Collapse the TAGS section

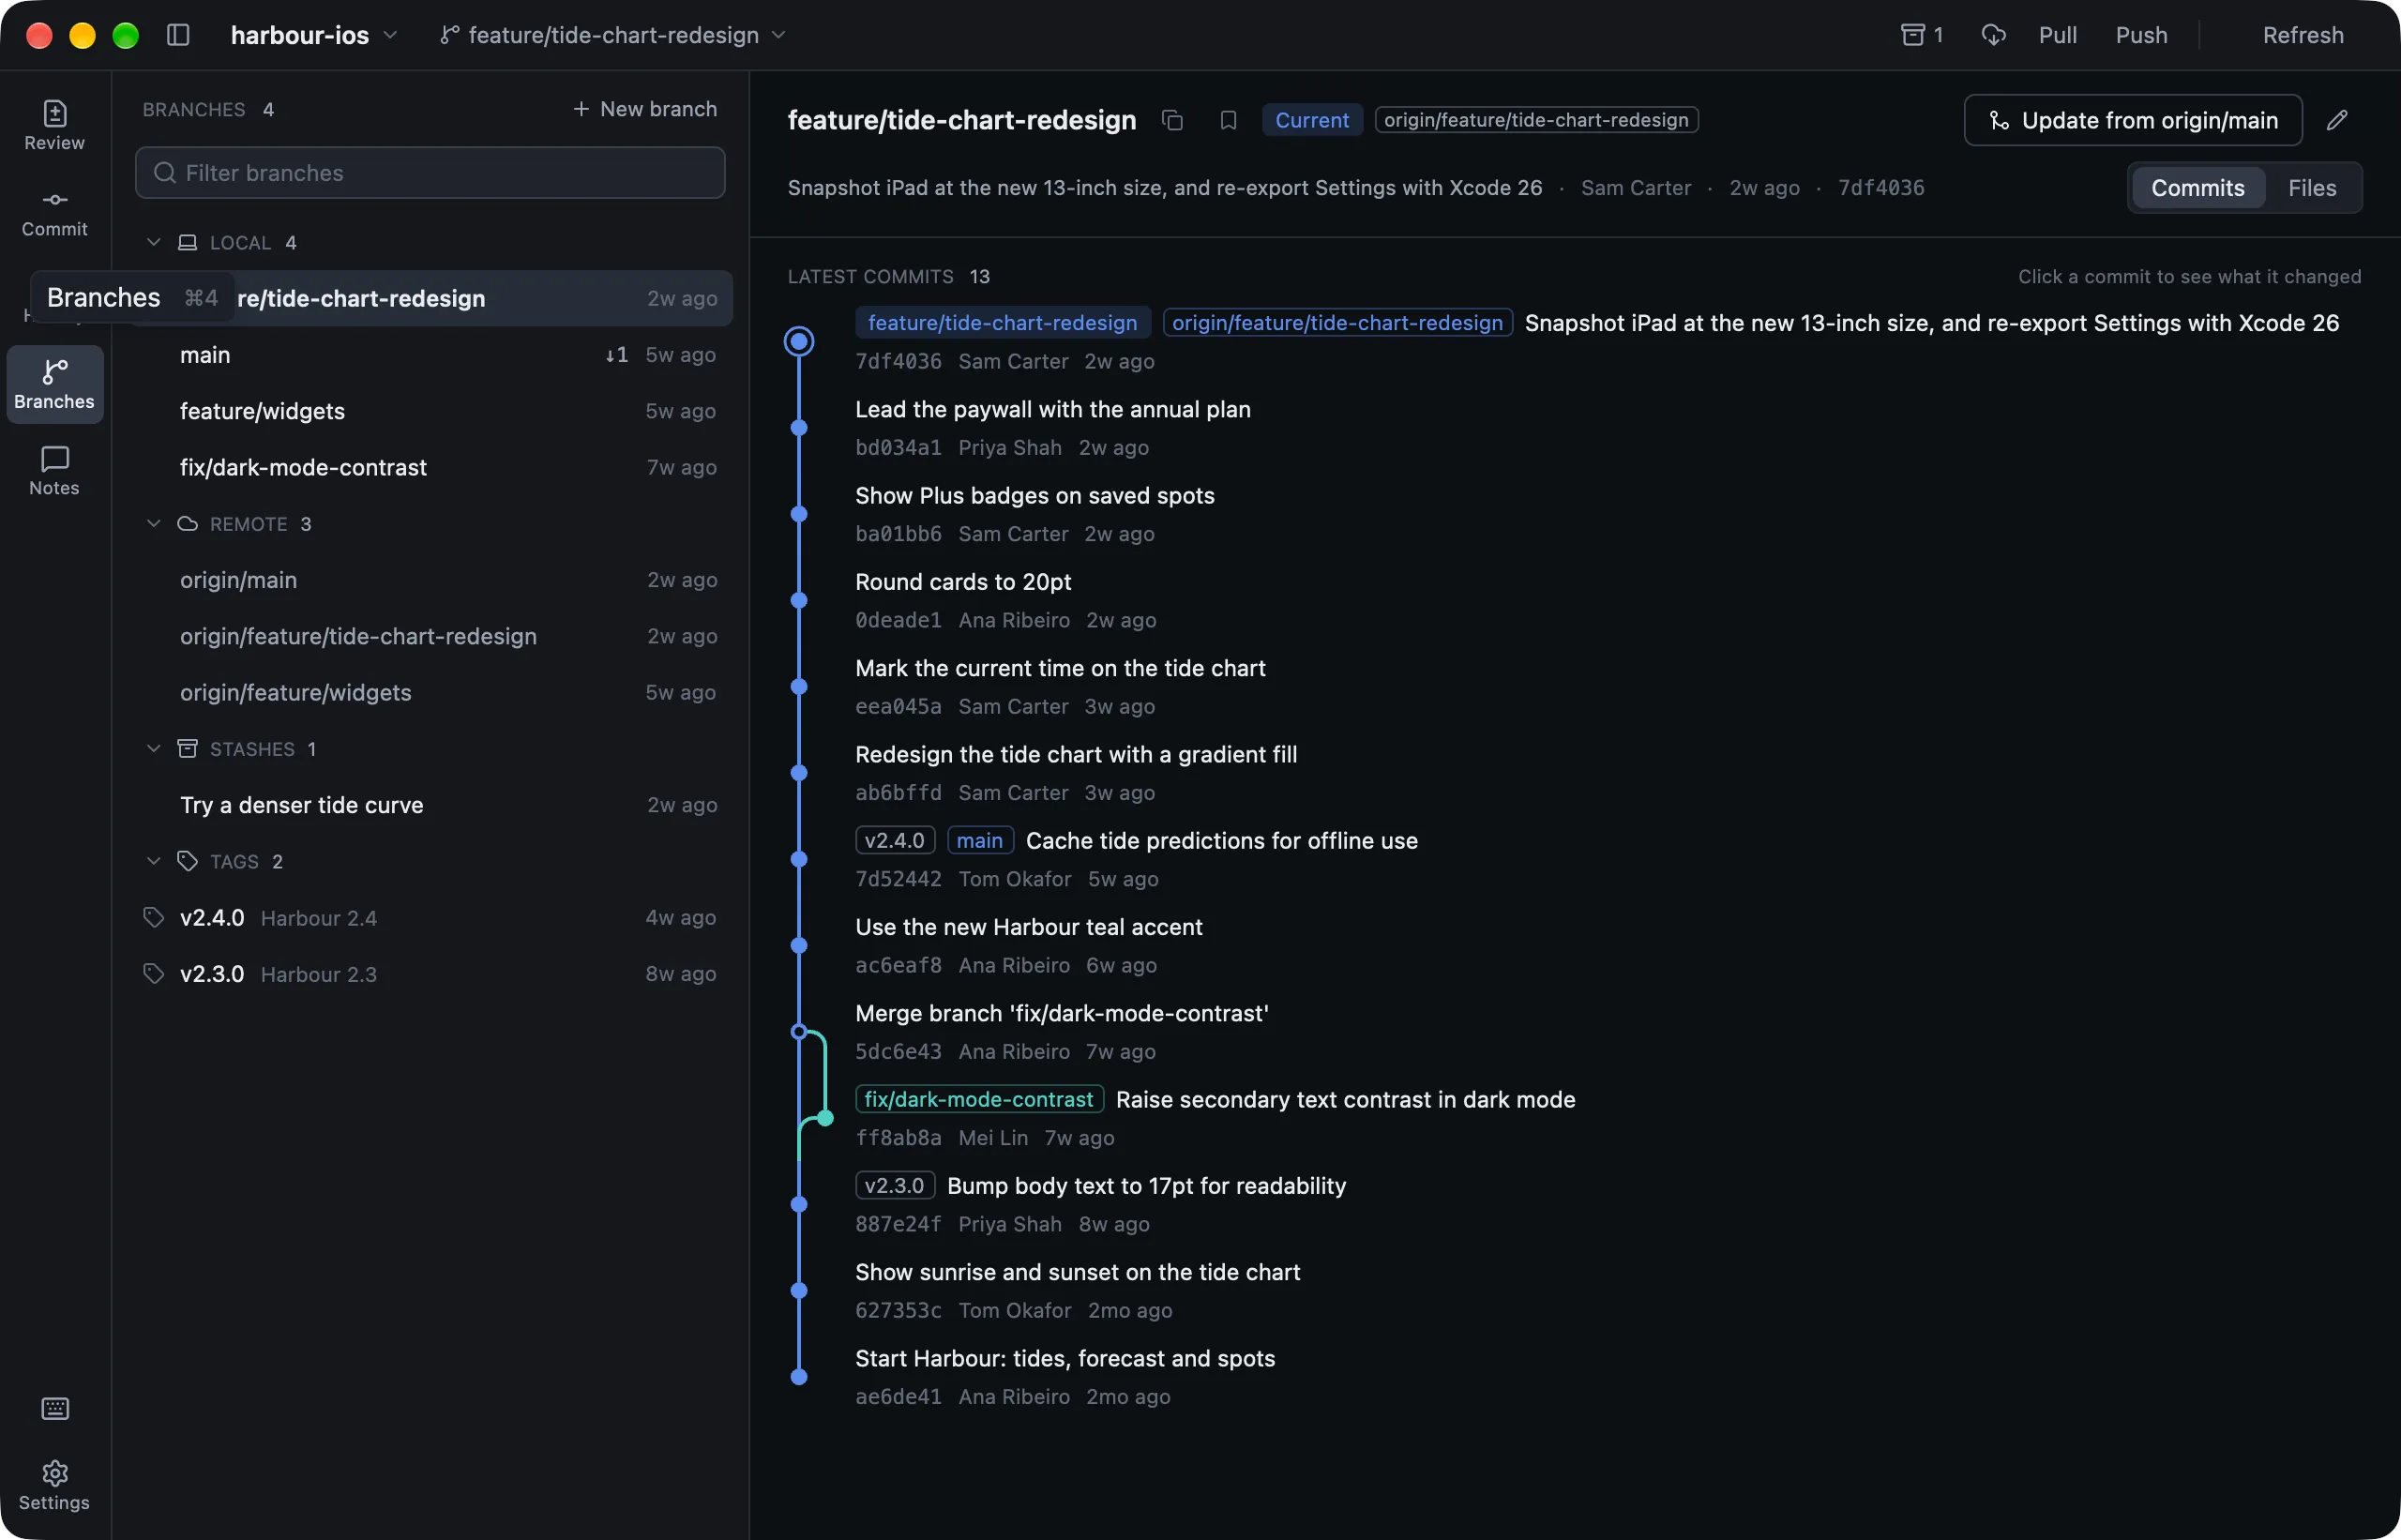click(x=153, y=861)
